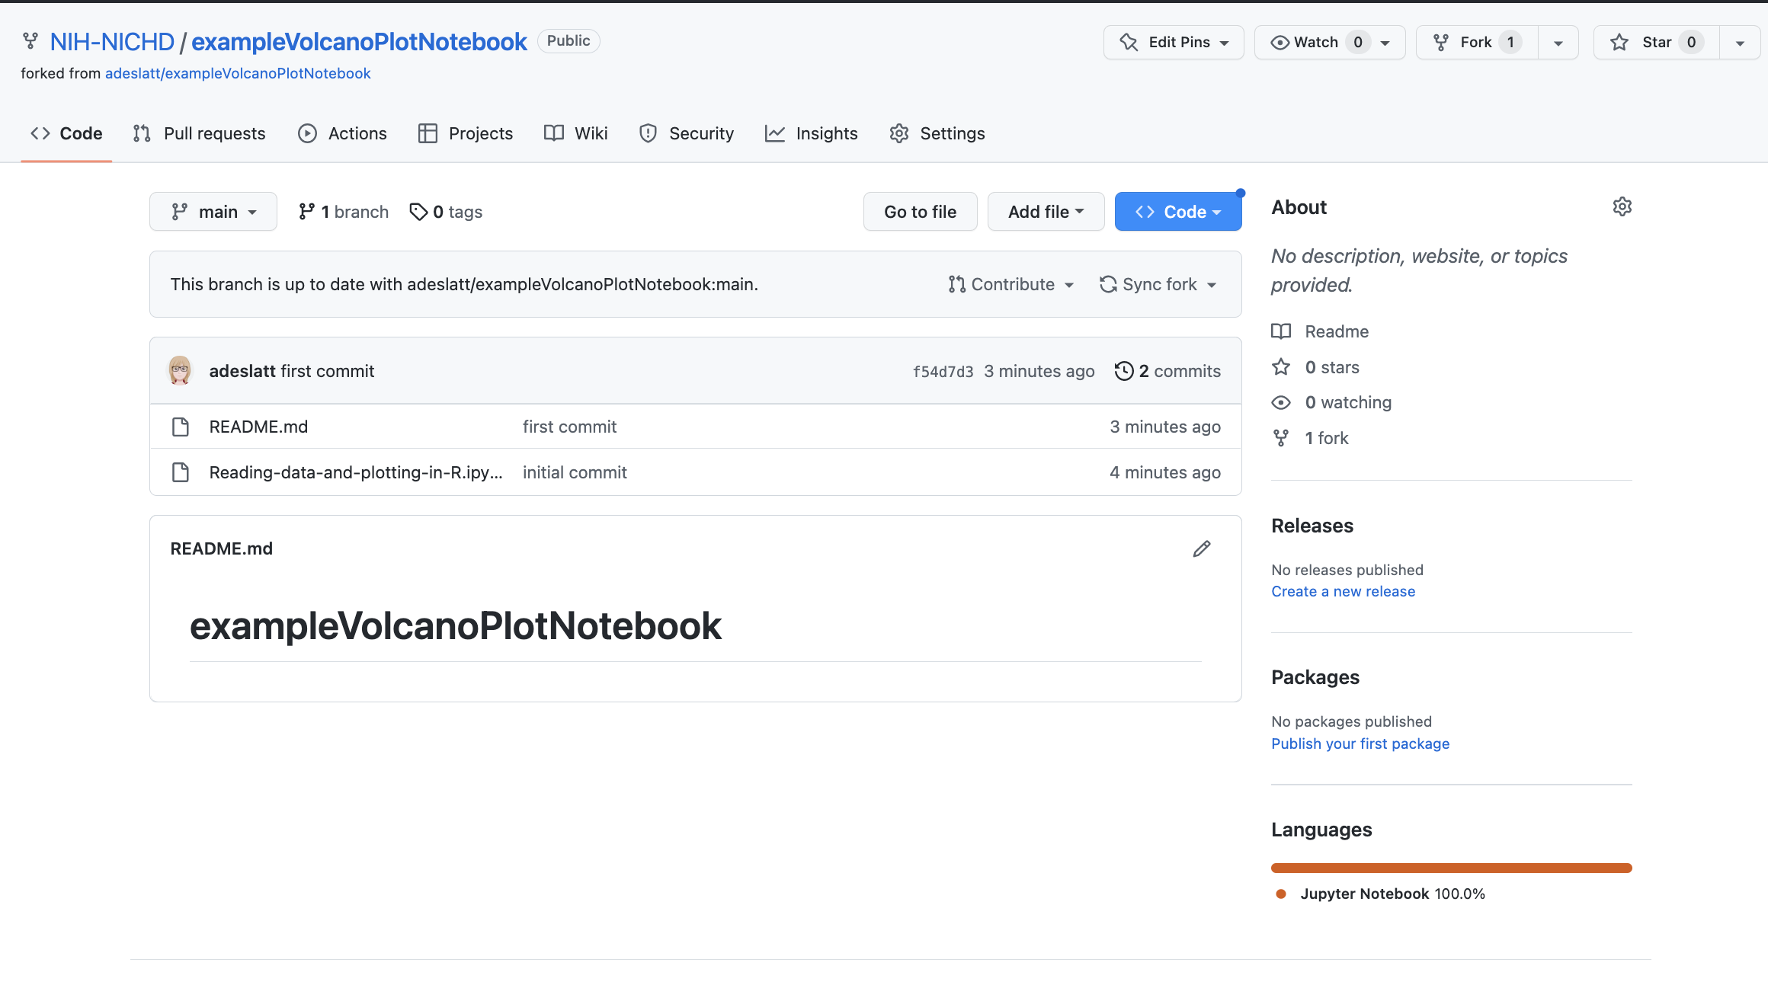1768x1004 pixels.
Task: Switch to the Code tab
Action: click(66, 133)
